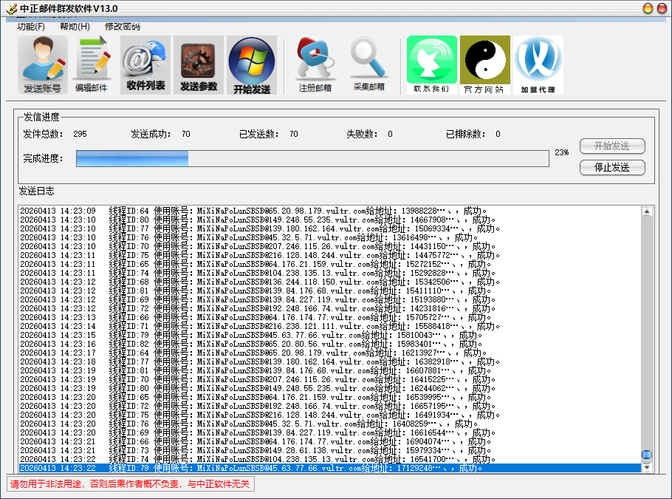
Task: Open the 收件列表 recipient list
Action: [145, 65]
